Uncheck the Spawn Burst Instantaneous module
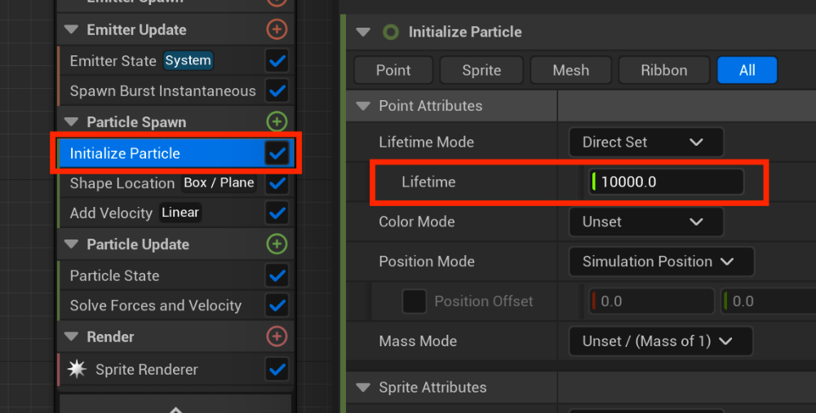 pos(277,90)
